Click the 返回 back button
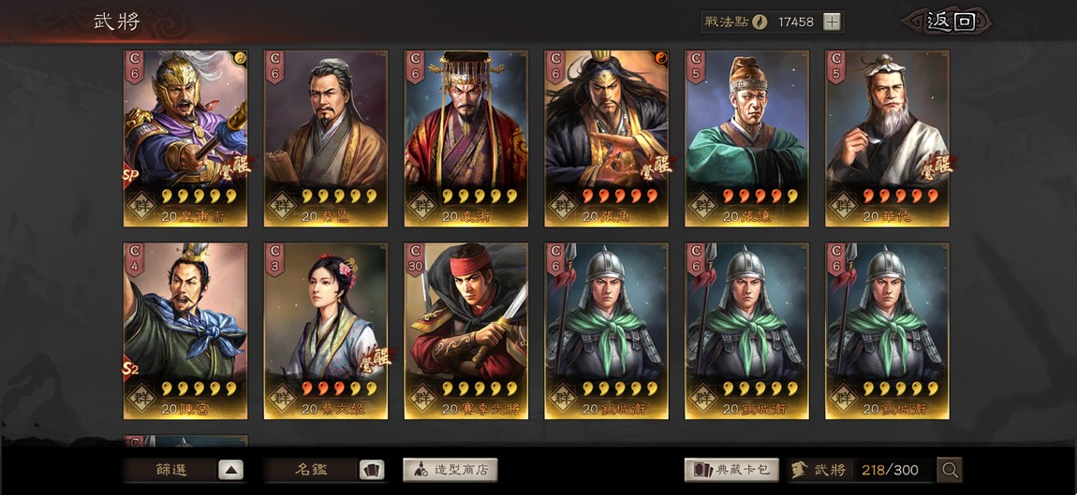 click(947, 22)
